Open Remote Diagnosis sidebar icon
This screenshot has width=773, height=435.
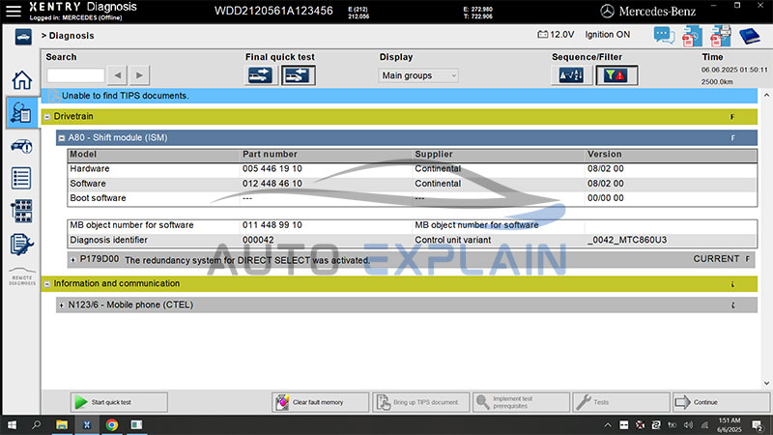coord(22,277)
